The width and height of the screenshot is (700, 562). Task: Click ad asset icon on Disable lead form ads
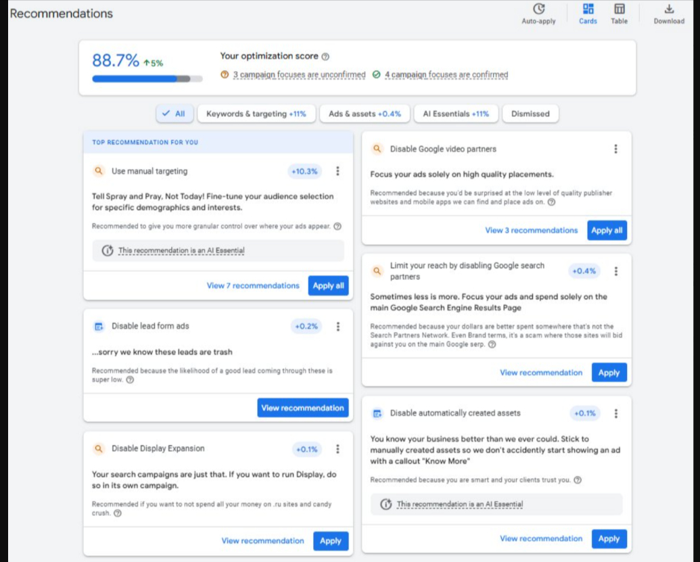[99, 326]
